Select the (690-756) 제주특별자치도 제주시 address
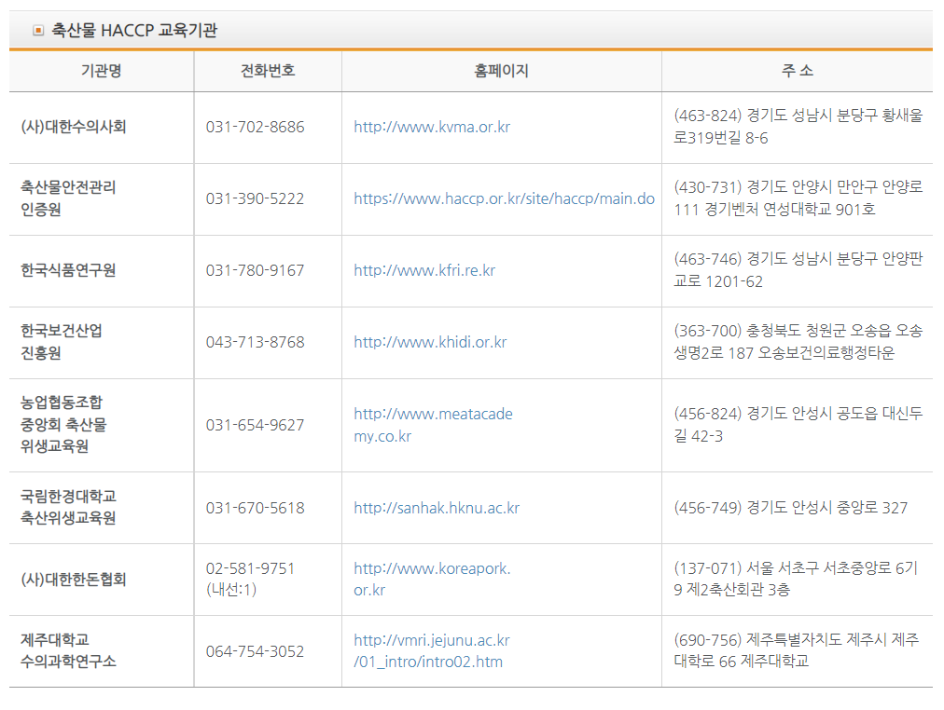The image size is (944, 710). [x=796, y=650]
